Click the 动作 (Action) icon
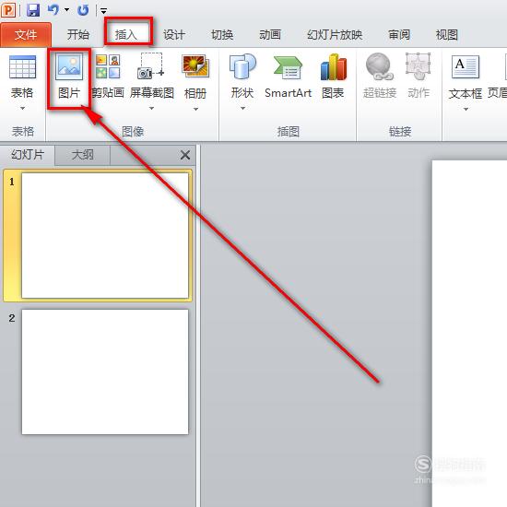507x507 pixels. pos(419,66)
